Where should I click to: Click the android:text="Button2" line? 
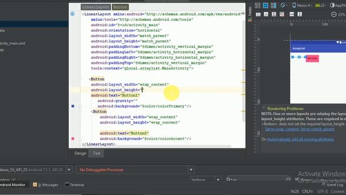click(124, 133)
